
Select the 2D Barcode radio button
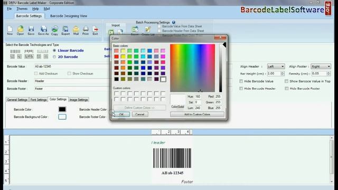point(54,57)
